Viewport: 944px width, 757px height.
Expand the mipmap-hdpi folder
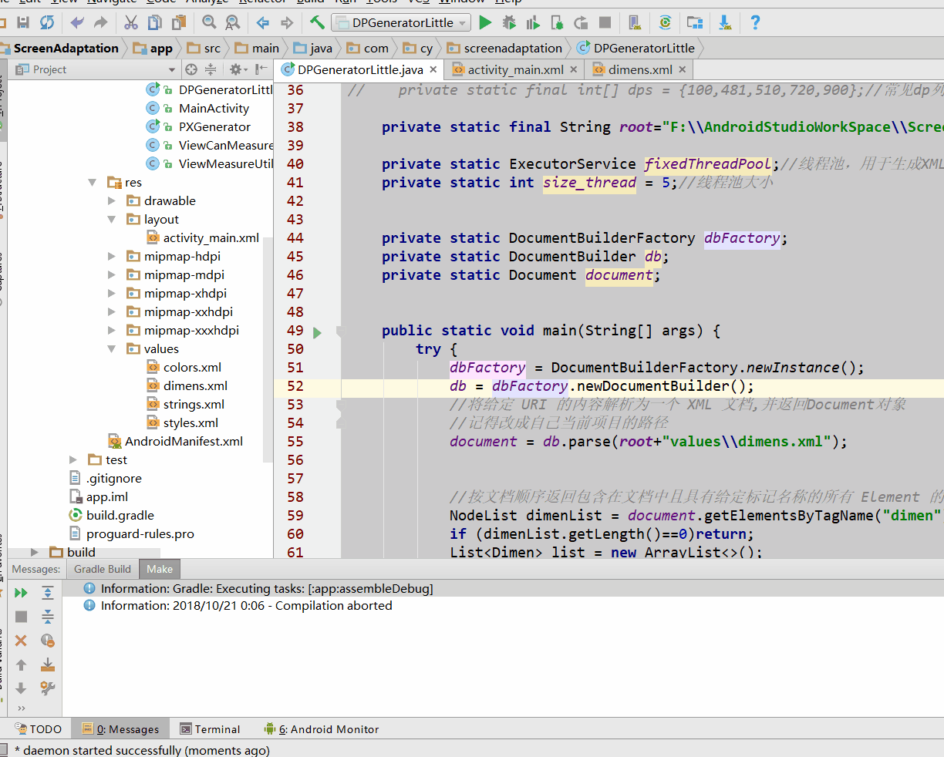click(x=112, y=257)
